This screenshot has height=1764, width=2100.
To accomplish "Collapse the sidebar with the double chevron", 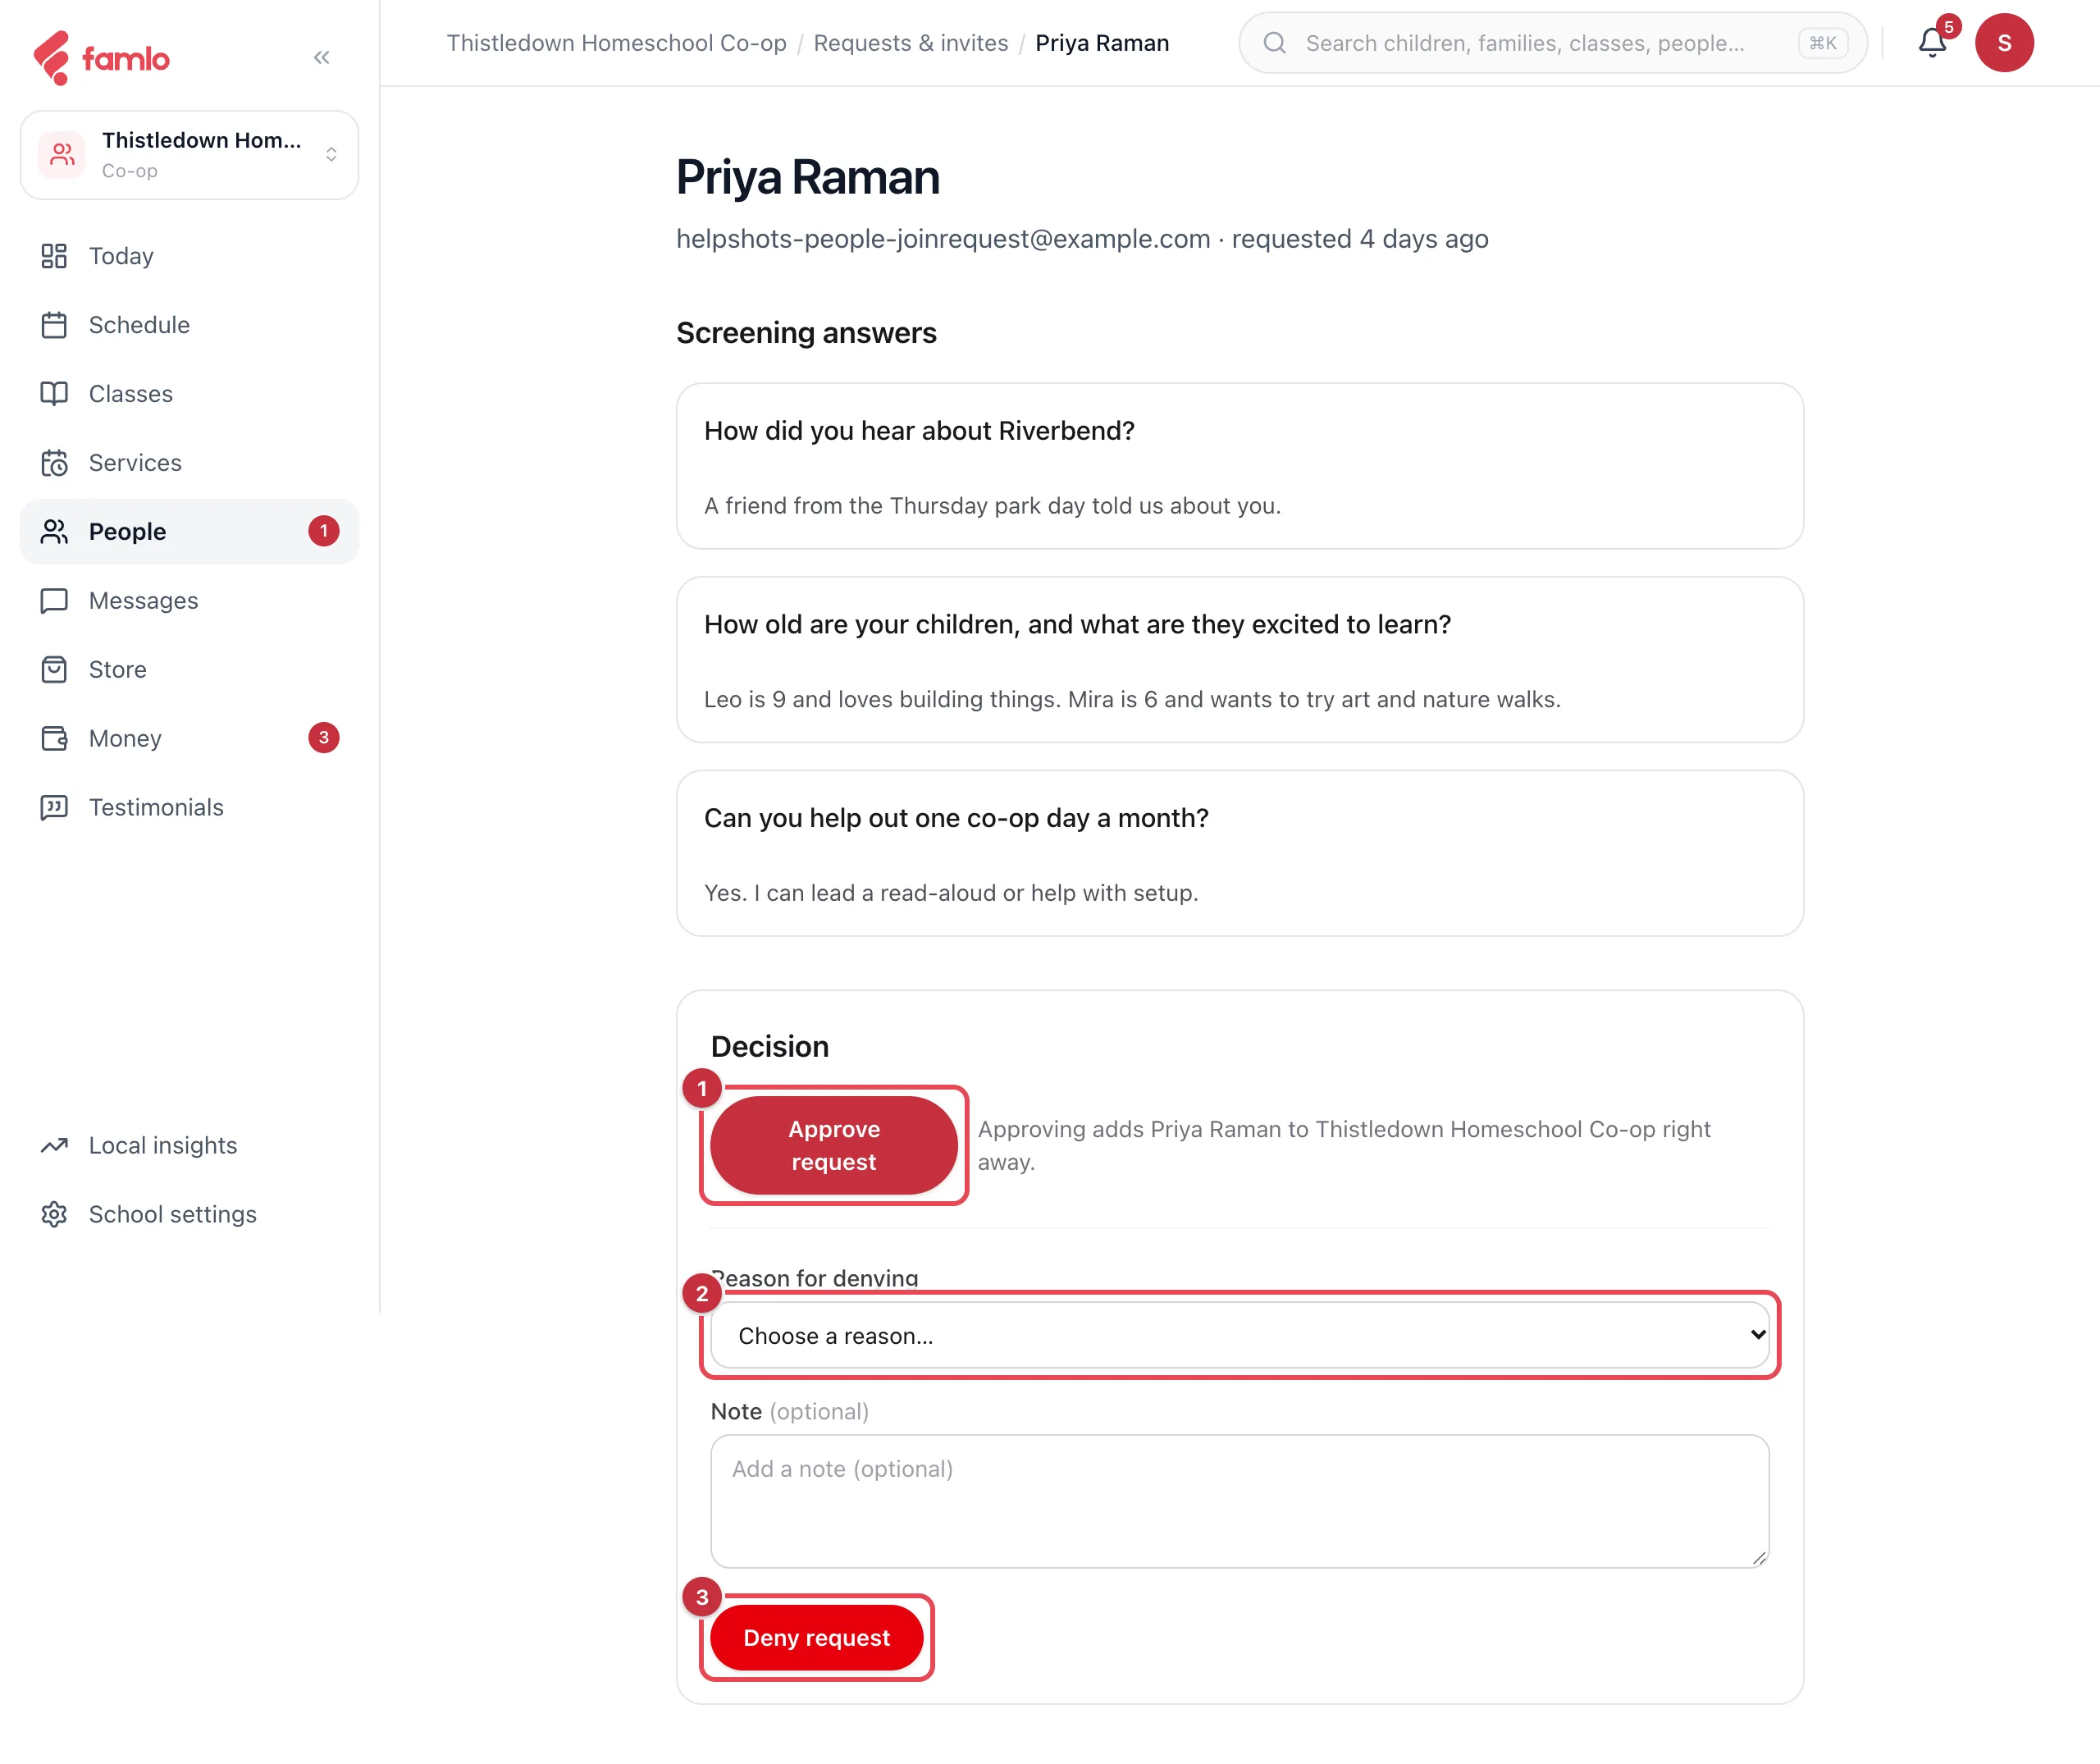I will [321, 57].
